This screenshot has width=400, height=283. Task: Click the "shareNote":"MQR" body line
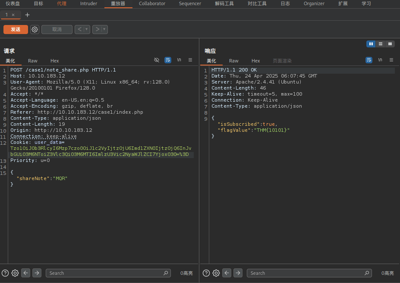coord(42,179)
